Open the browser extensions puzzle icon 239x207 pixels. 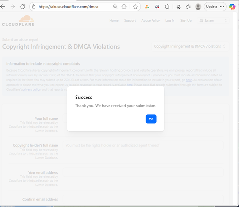(x=167, y=7)
